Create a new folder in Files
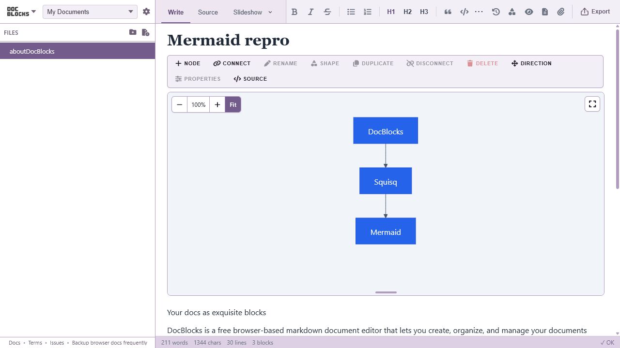The image size is (620, 348). pyautogui.click(x=133, y=32)
